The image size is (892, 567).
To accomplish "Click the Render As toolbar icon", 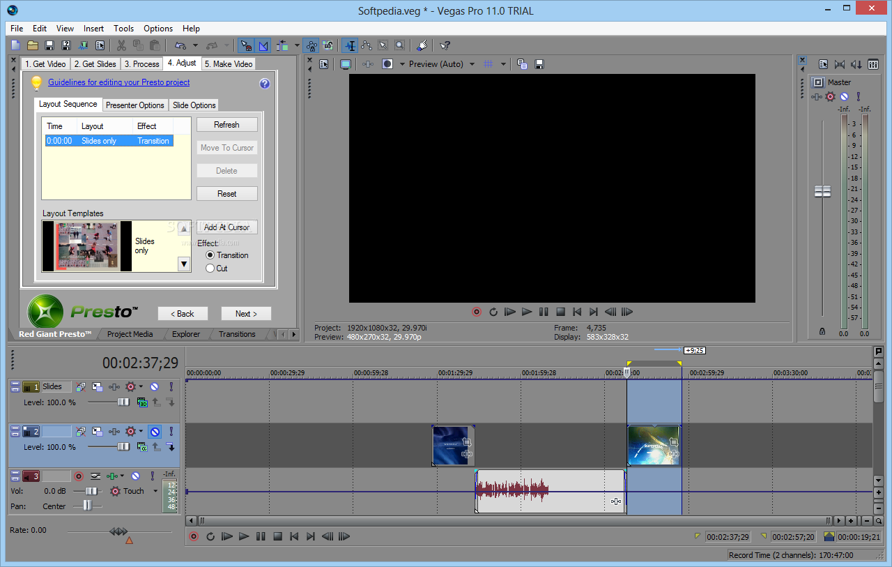I will (83, 45).
